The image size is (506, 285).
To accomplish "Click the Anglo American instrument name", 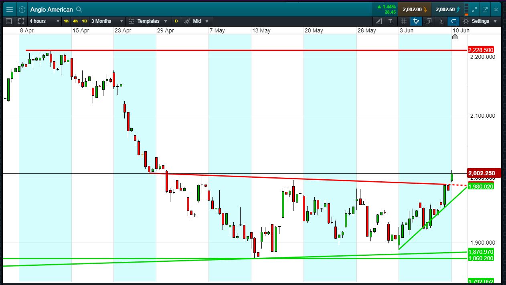I will 51,10.
